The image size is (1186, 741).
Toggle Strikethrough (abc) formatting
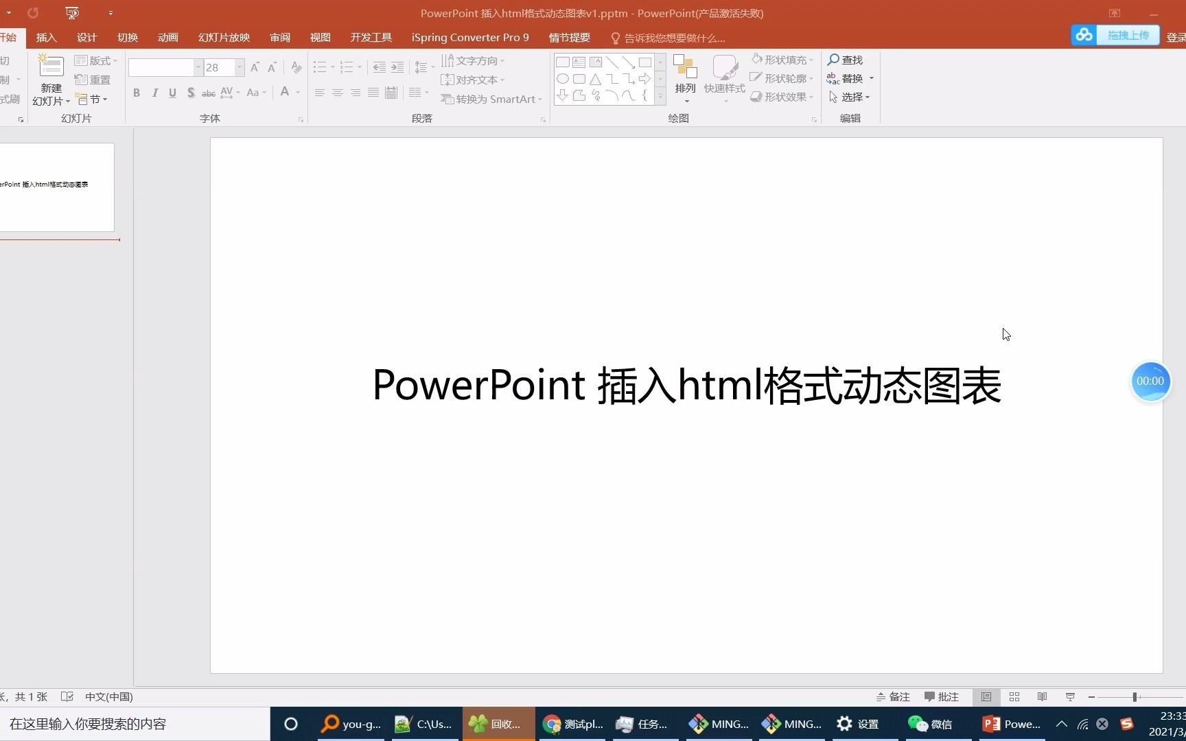coord(209,93)
